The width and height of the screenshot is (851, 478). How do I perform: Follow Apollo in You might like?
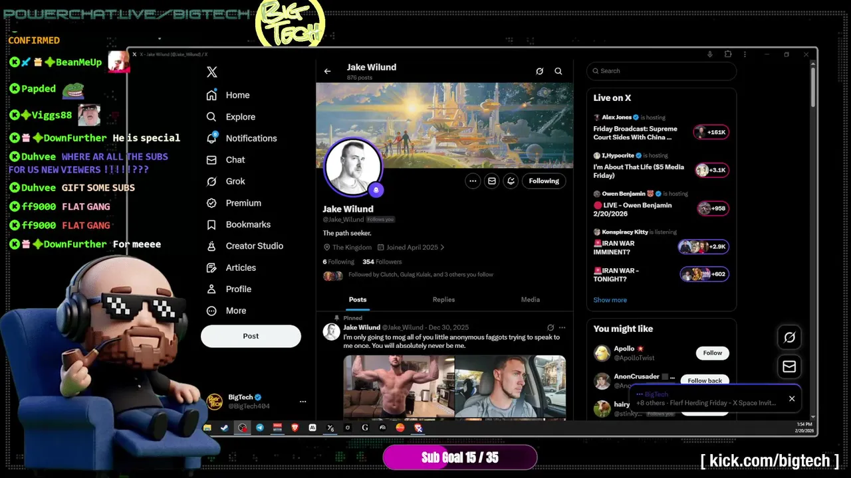click(x=713, y=353)
